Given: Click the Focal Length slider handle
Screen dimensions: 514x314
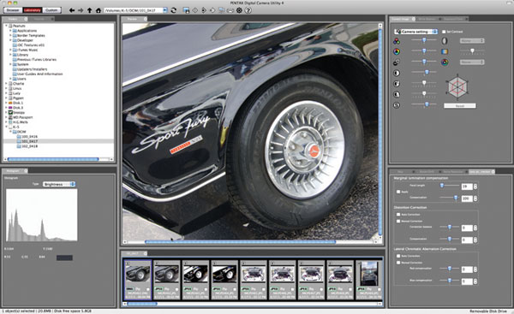Looking at the screenshot, I should (x=442, y=186).
